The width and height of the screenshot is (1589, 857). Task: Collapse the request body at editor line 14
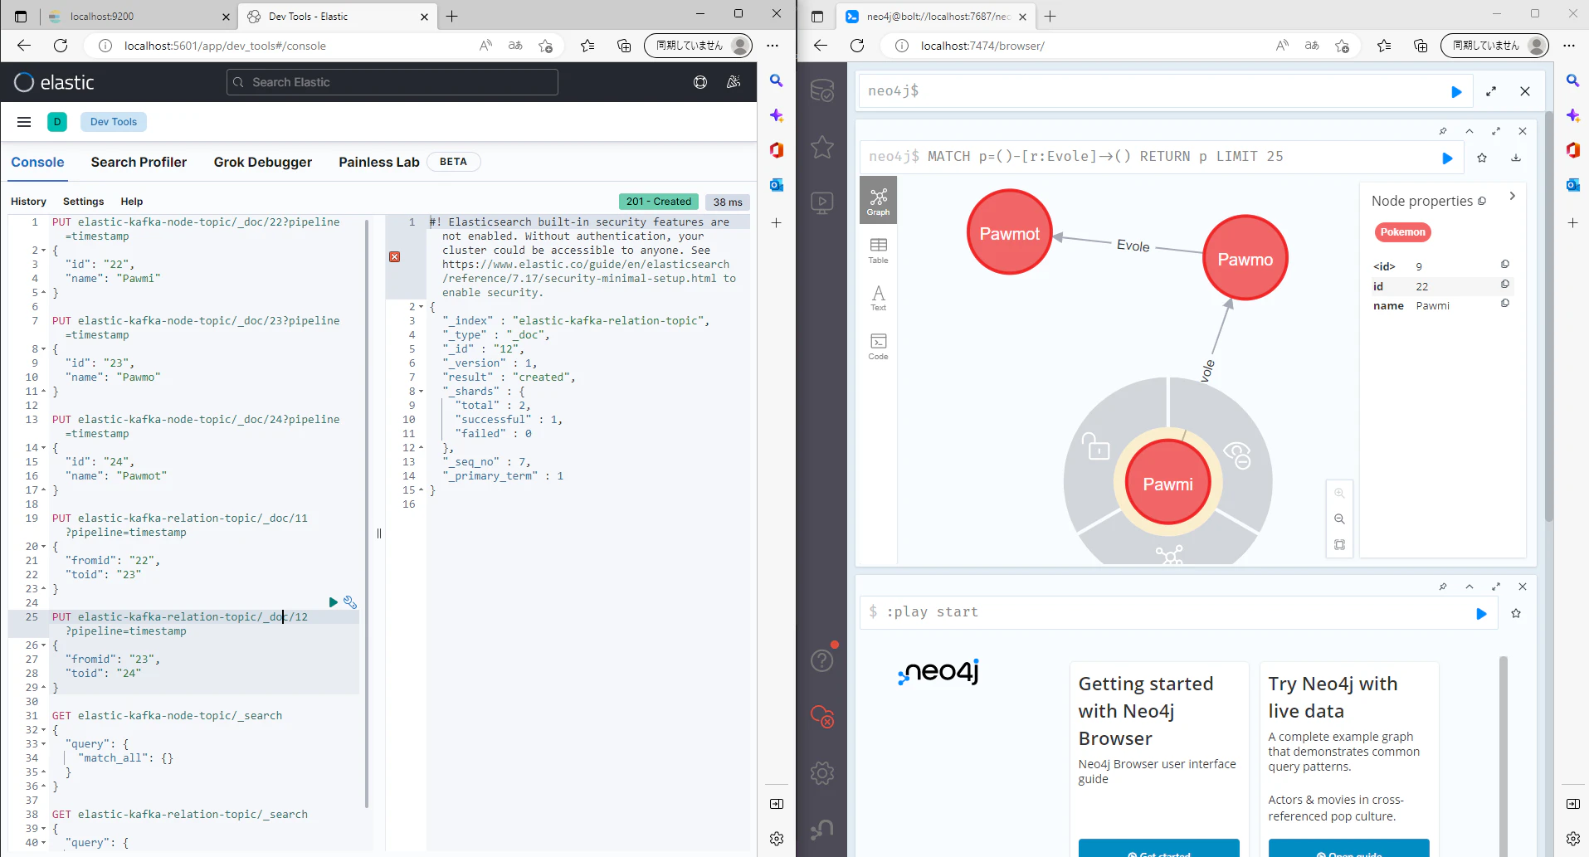click(x=44, y=448)
